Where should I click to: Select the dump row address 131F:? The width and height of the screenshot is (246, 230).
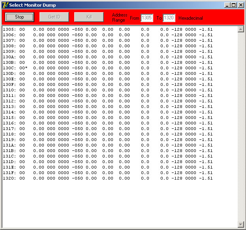(x=9, y=173)
